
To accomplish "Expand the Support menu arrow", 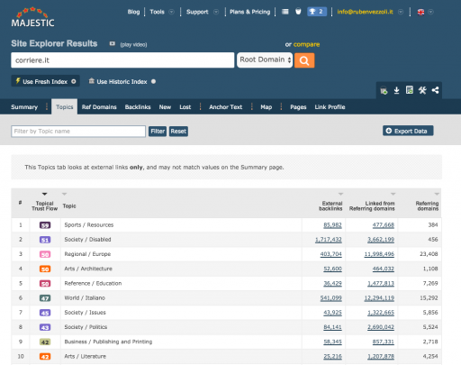I will click(x=216, y=12).
